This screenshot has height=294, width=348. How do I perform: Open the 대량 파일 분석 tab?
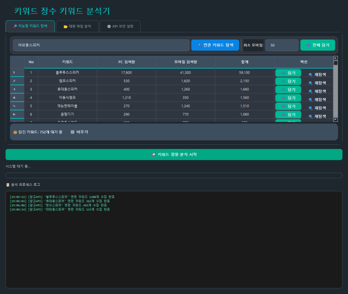coord(77,27)
